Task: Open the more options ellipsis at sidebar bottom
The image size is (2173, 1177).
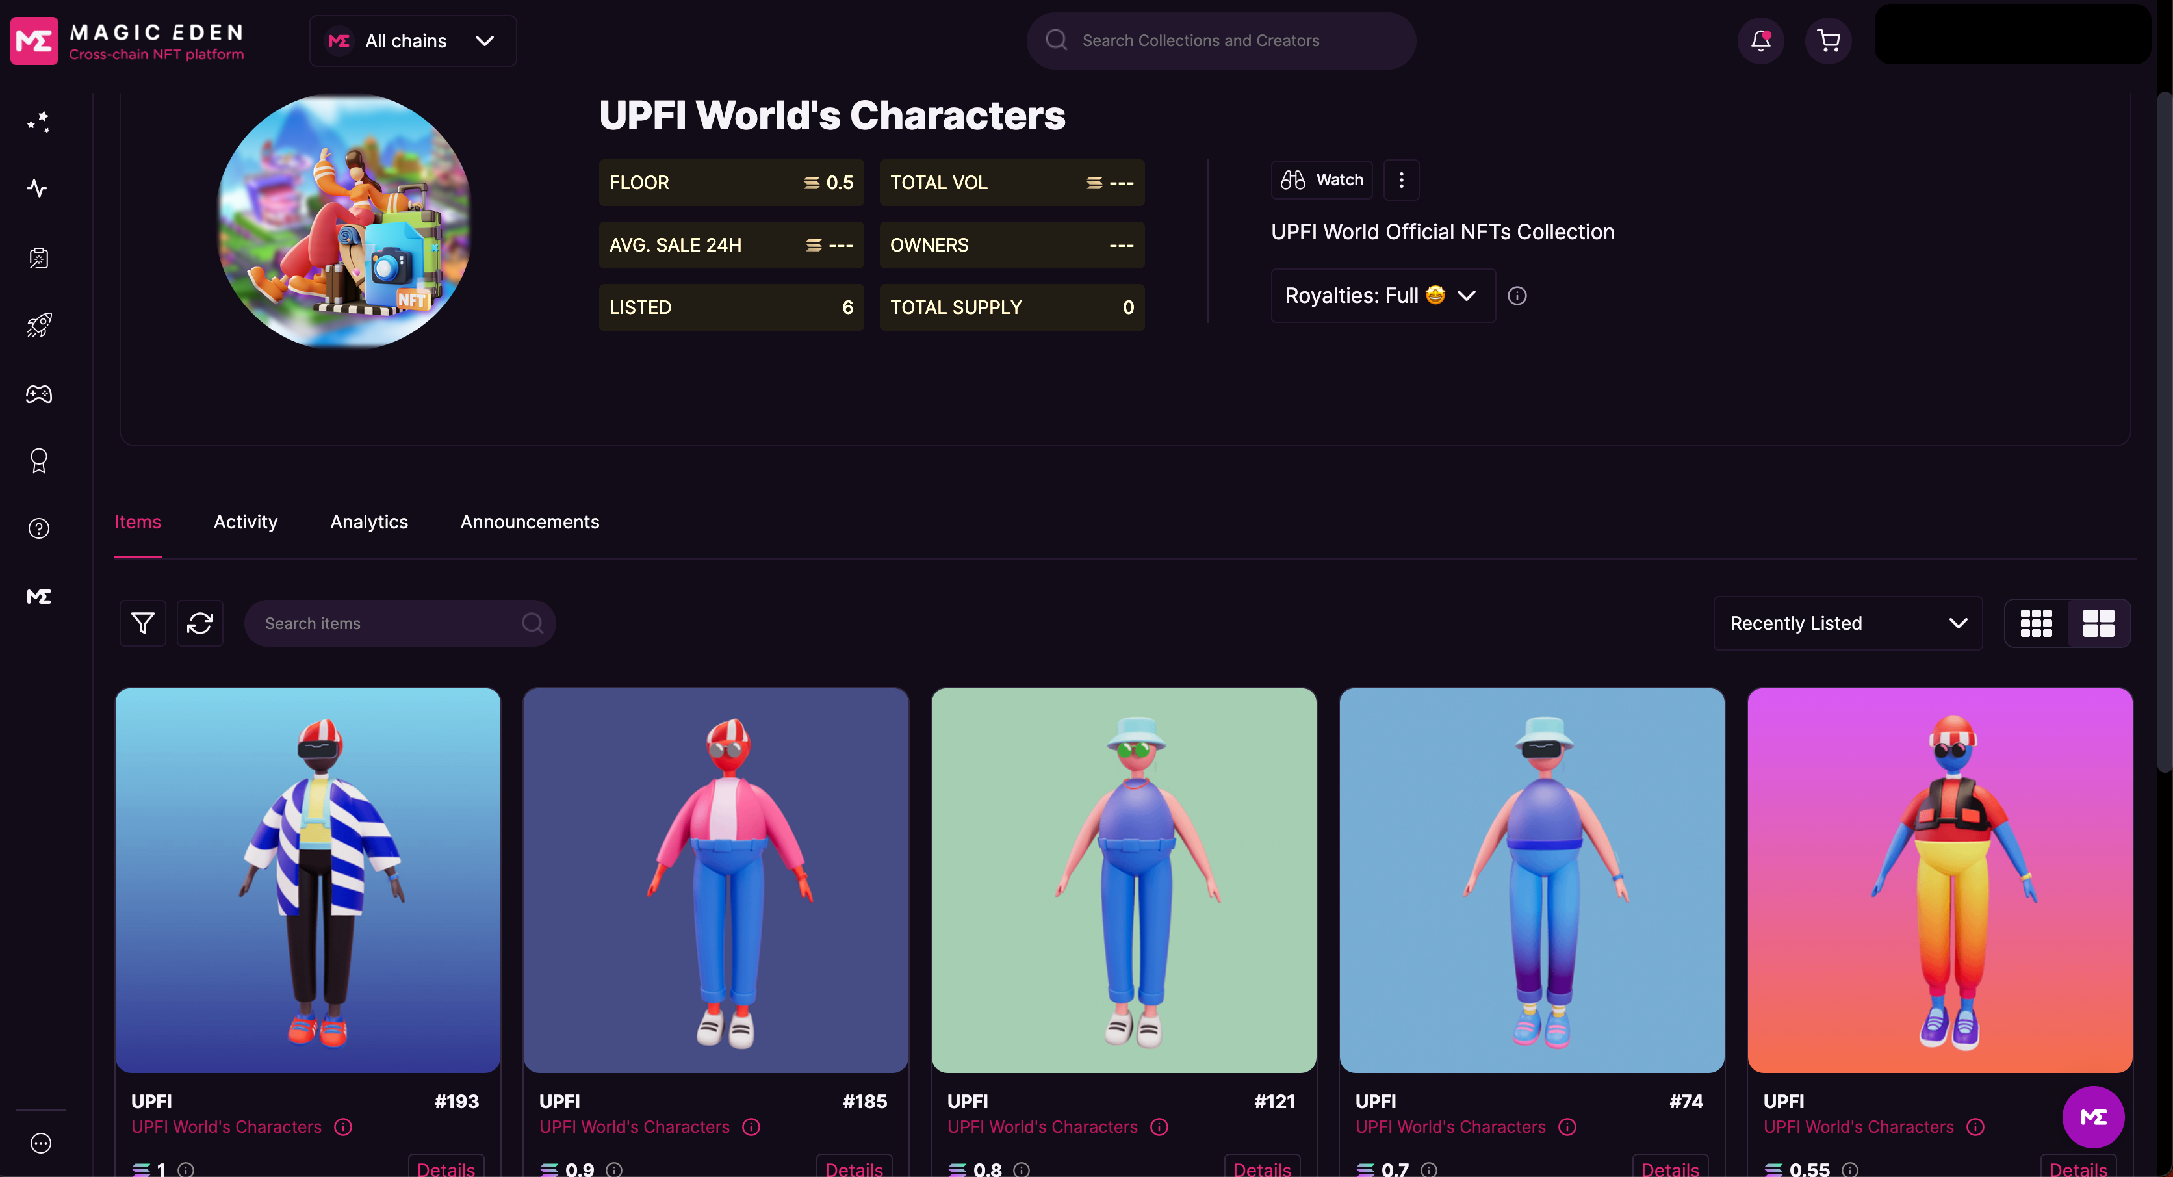Action: (x=40, y=1143)
